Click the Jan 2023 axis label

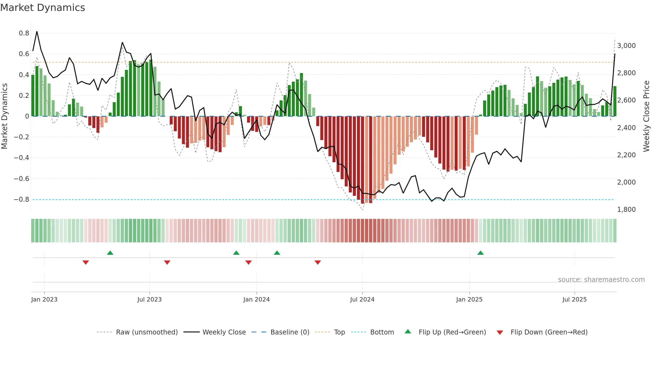click(44, 299)
